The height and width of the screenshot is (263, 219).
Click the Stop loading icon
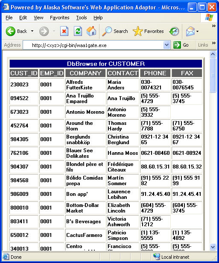(x=64, y=31)
